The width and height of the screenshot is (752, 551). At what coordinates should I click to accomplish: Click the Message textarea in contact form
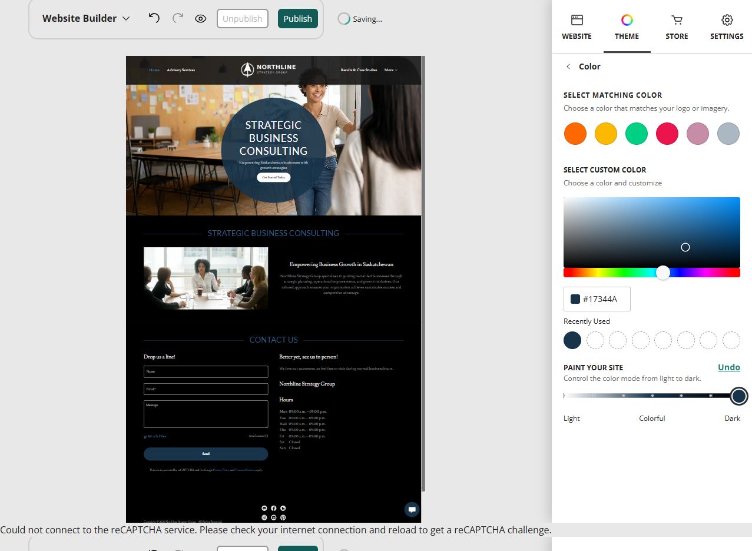pos(206,414)
